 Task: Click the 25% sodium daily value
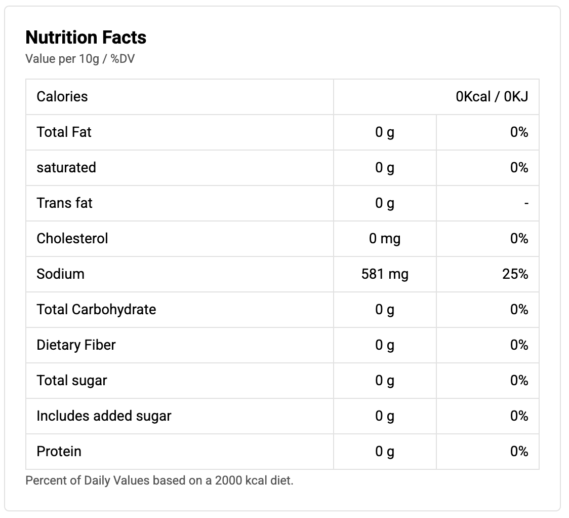515,274
